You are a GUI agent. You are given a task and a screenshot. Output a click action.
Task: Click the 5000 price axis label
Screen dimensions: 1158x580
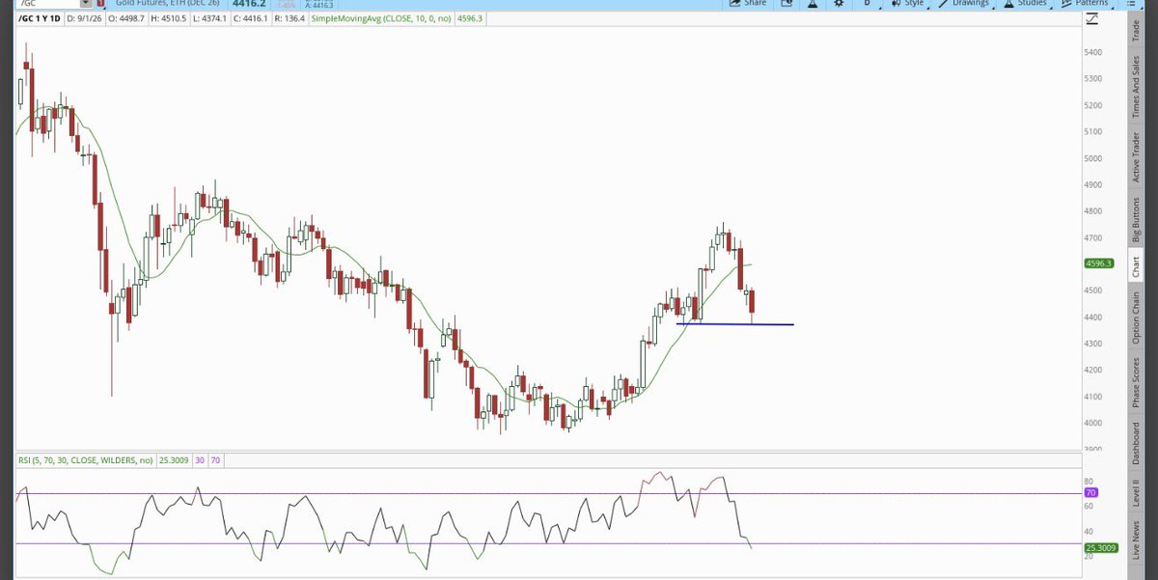(1094, 157)
